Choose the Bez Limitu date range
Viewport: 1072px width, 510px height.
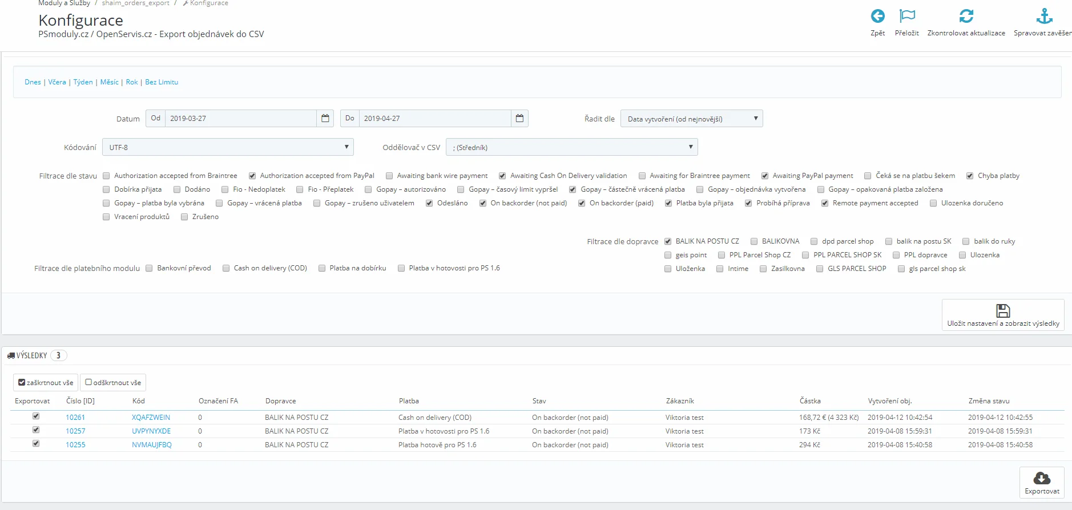(162, 82)
